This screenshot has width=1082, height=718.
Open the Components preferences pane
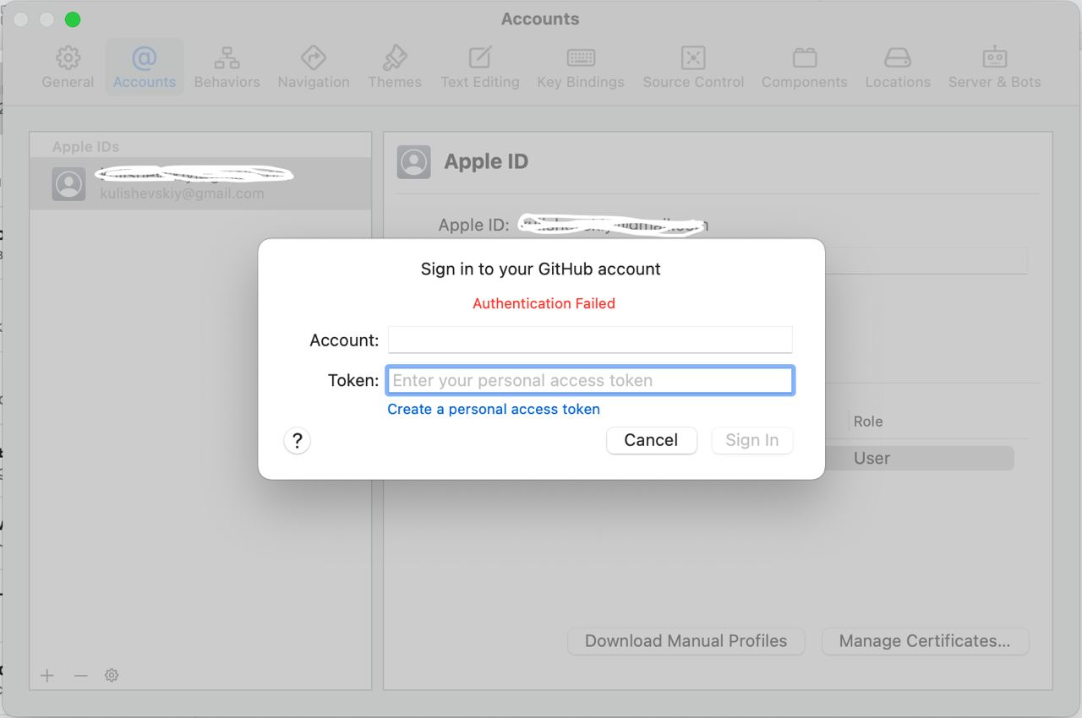804,67
